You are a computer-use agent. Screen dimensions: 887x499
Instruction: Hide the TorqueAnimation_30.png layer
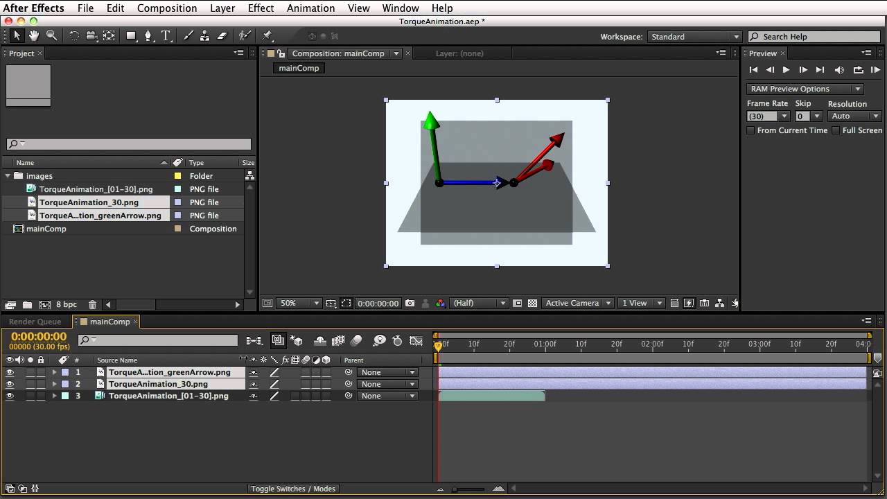coord(10,384)
